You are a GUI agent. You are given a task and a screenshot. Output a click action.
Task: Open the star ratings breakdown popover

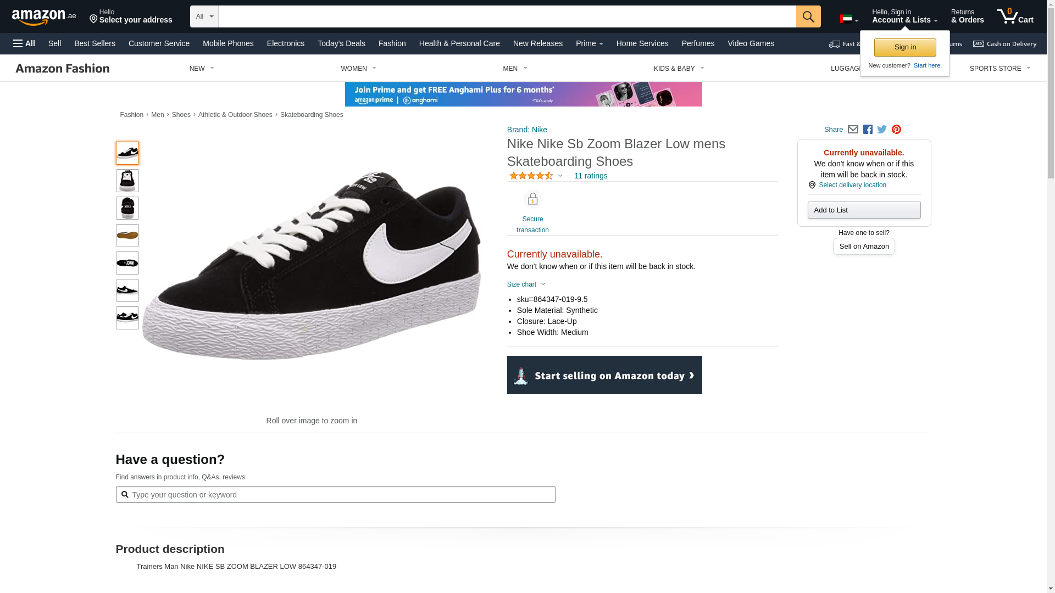click(x=536, y=176)
